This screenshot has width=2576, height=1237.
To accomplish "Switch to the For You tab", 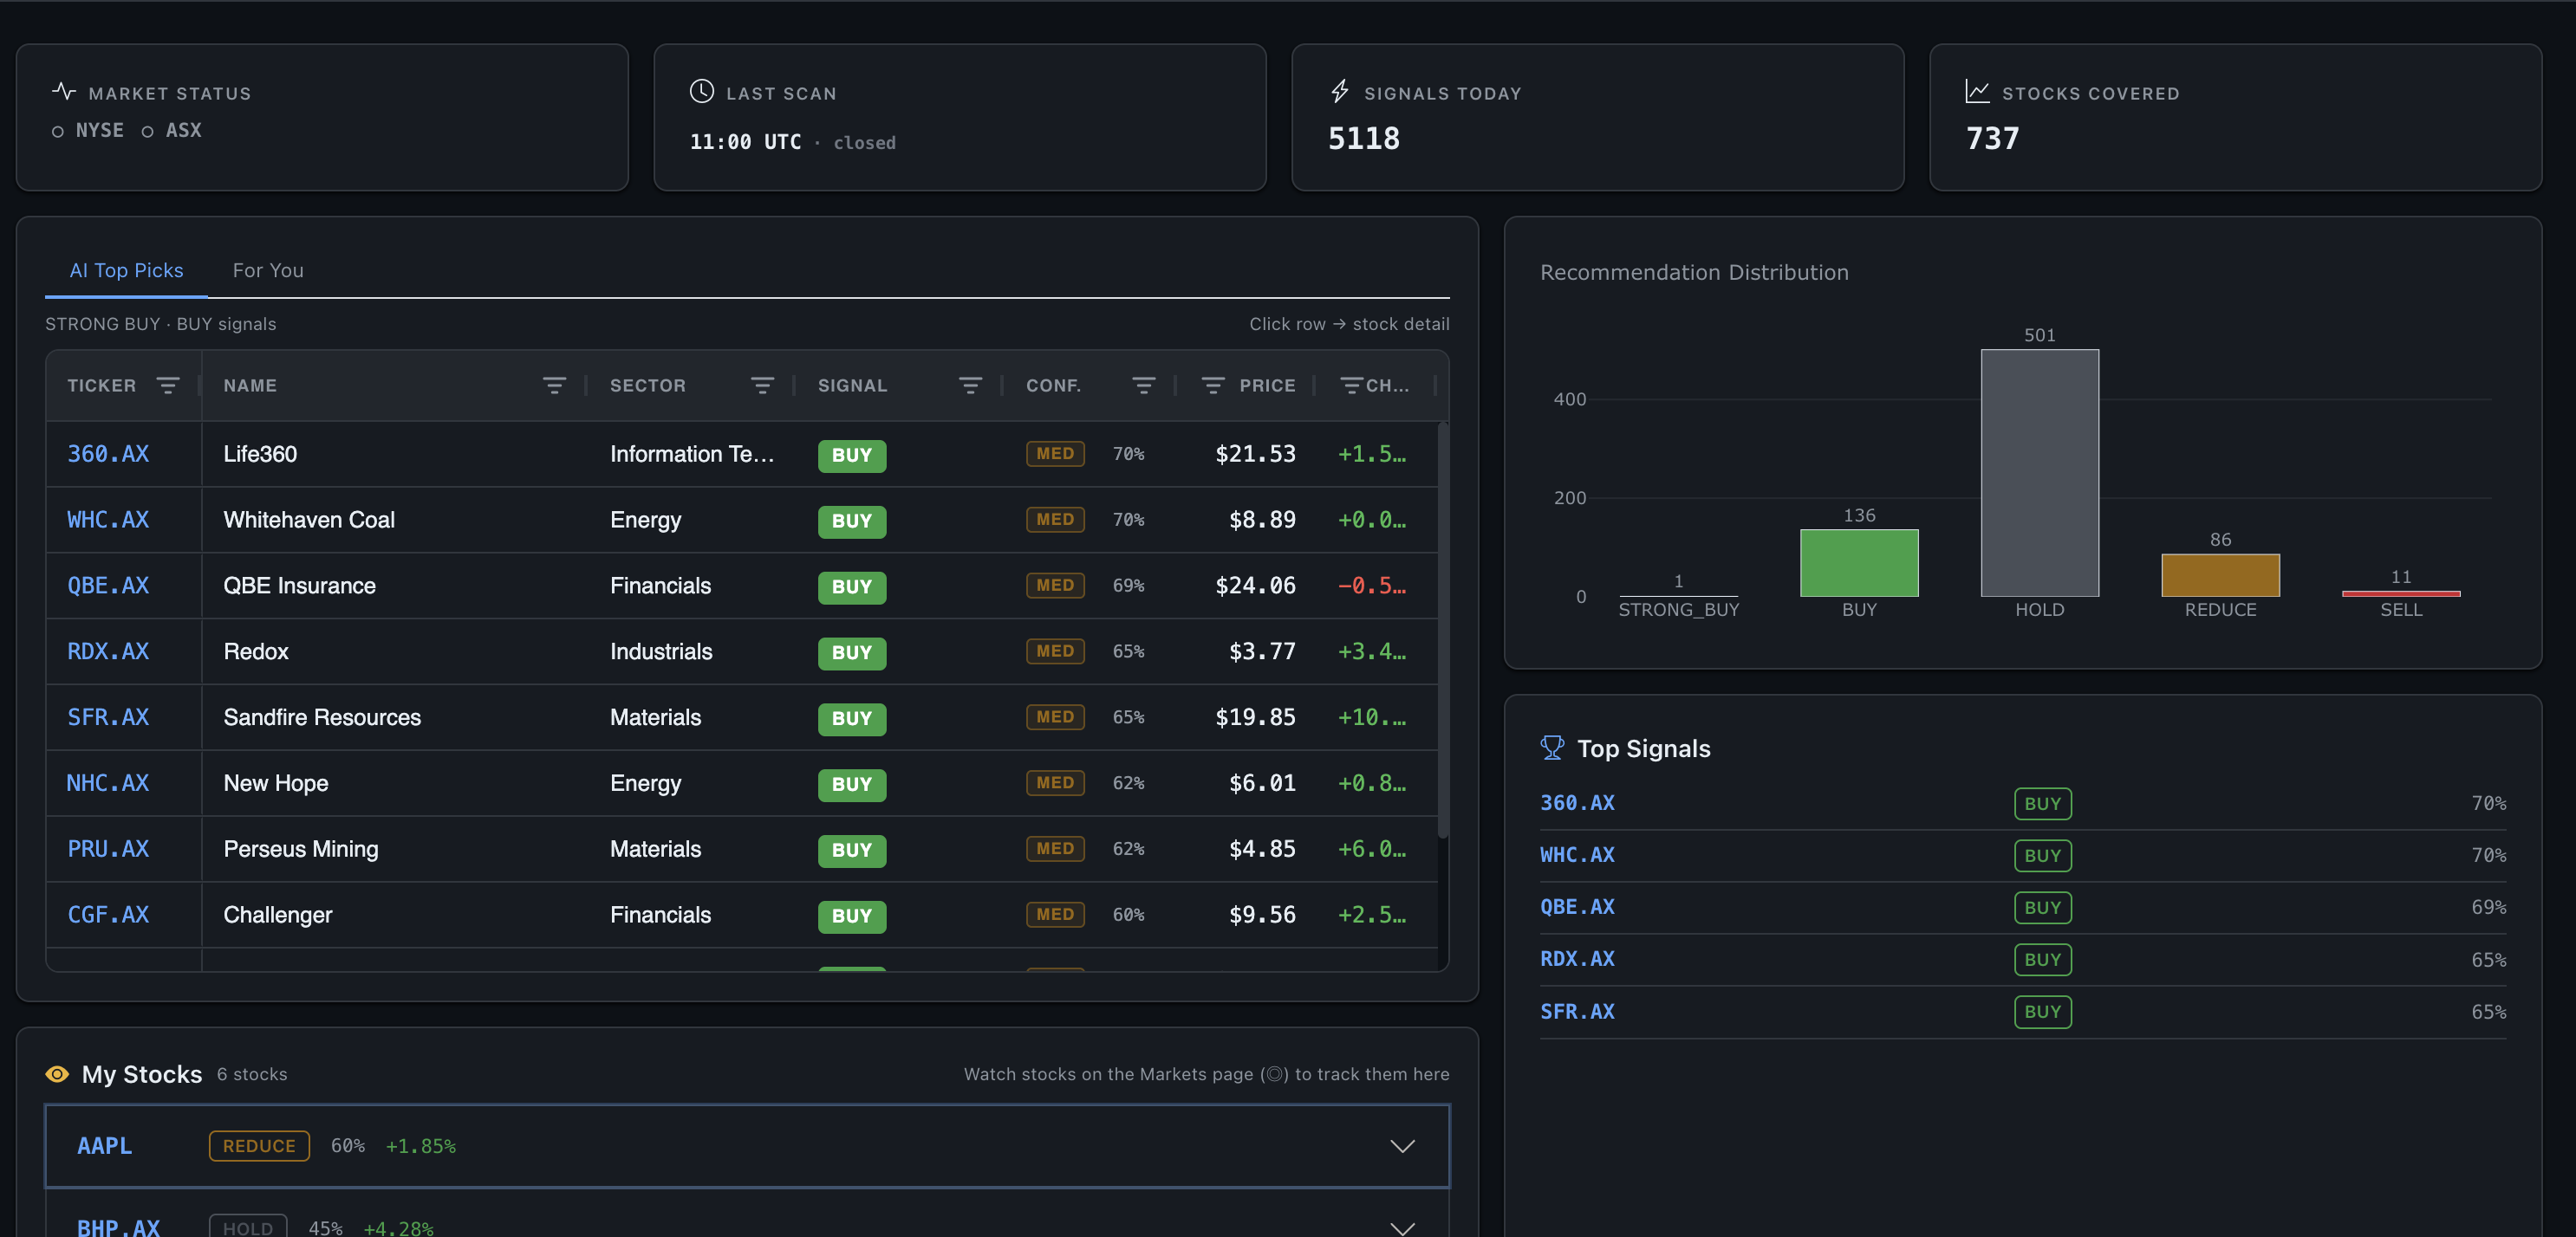I will point(268,271).
